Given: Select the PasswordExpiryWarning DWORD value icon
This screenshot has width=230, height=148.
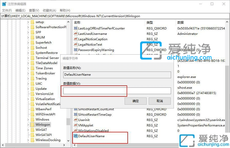Looking at the screenshot, I should tap(76, 50).
